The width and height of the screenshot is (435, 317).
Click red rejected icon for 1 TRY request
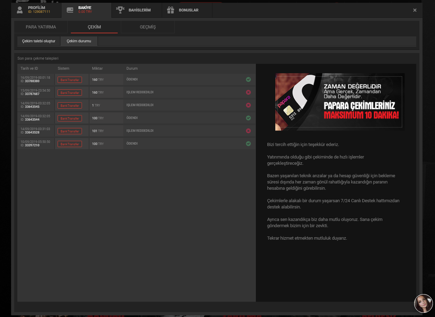click(248, 105)
